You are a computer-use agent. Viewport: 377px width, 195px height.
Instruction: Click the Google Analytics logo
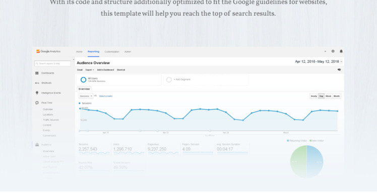(x=48, y=51)
